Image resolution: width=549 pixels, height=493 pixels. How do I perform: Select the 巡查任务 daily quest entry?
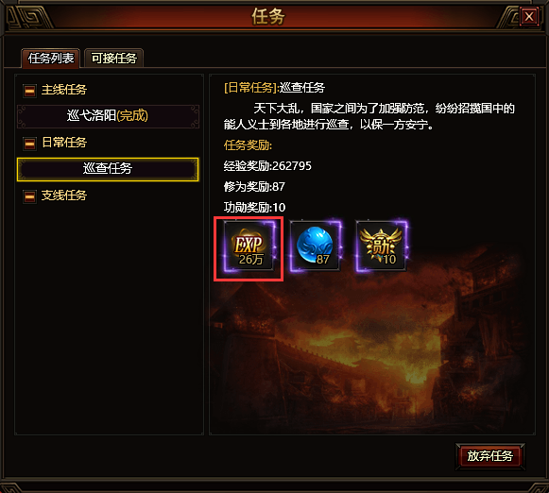[108, 169]
